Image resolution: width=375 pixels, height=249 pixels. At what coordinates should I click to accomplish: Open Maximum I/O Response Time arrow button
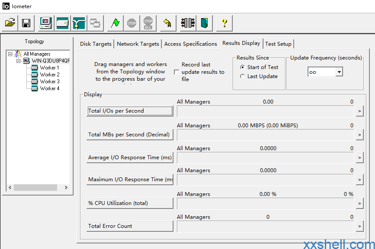[359, 180]
